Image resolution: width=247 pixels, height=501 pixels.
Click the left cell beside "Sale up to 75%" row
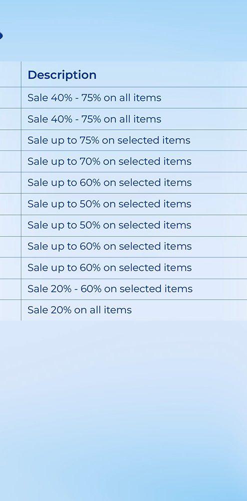[10, 140]
